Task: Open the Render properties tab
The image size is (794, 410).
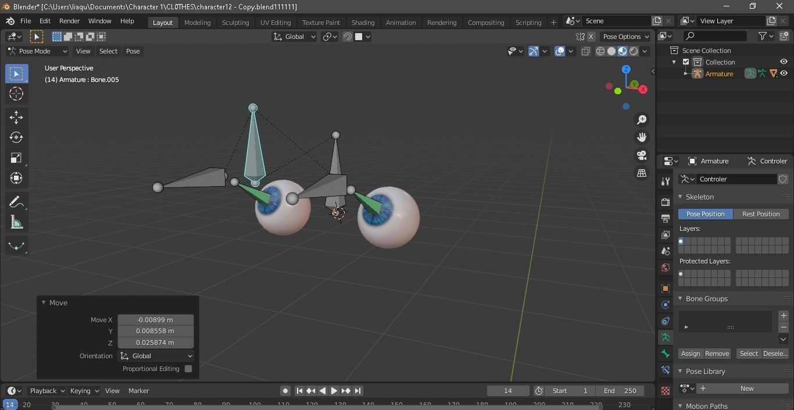Action: 666,202
